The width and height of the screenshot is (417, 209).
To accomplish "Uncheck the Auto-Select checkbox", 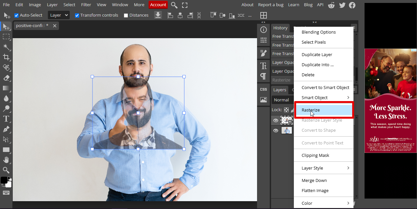I will point(17,15).
